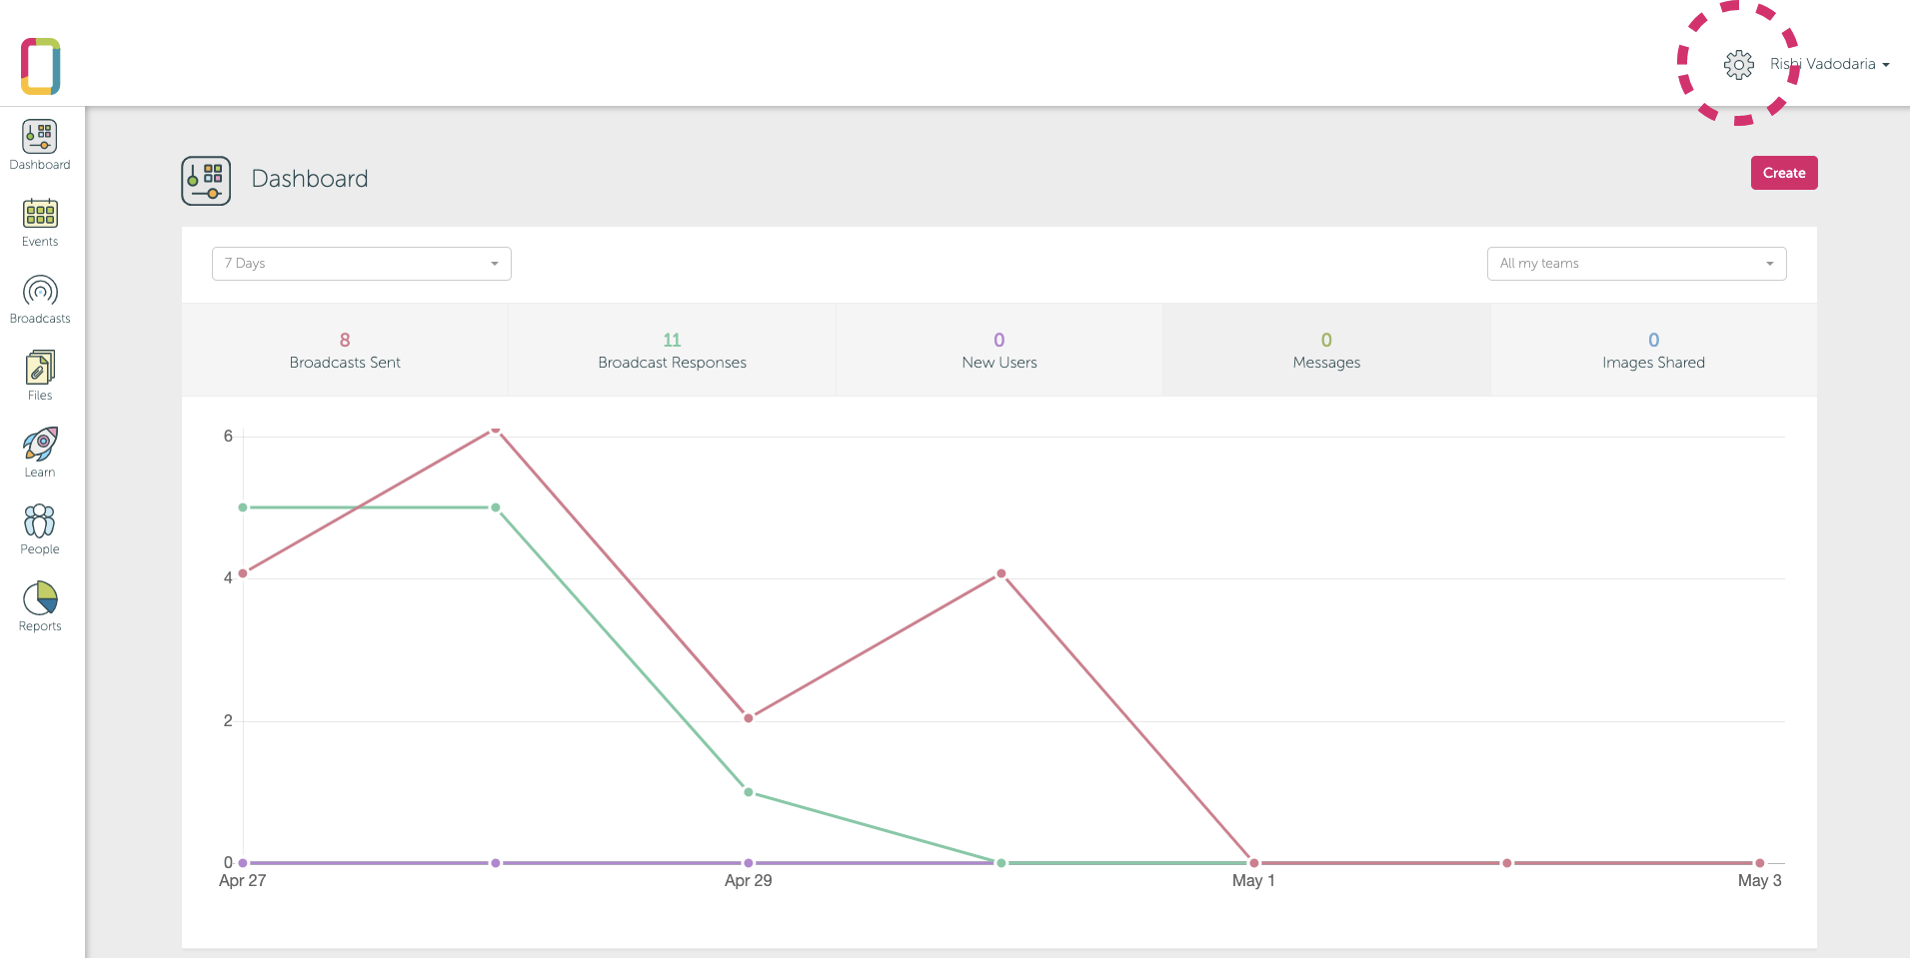Click the green data point at Apr 29
This screenshot has height=958, width=1910.
749,792
